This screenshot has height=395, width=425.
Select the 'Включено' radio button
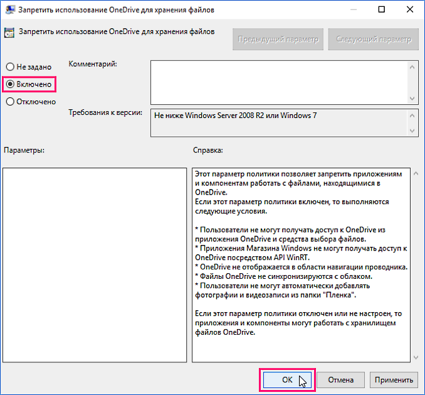point(10,84)
